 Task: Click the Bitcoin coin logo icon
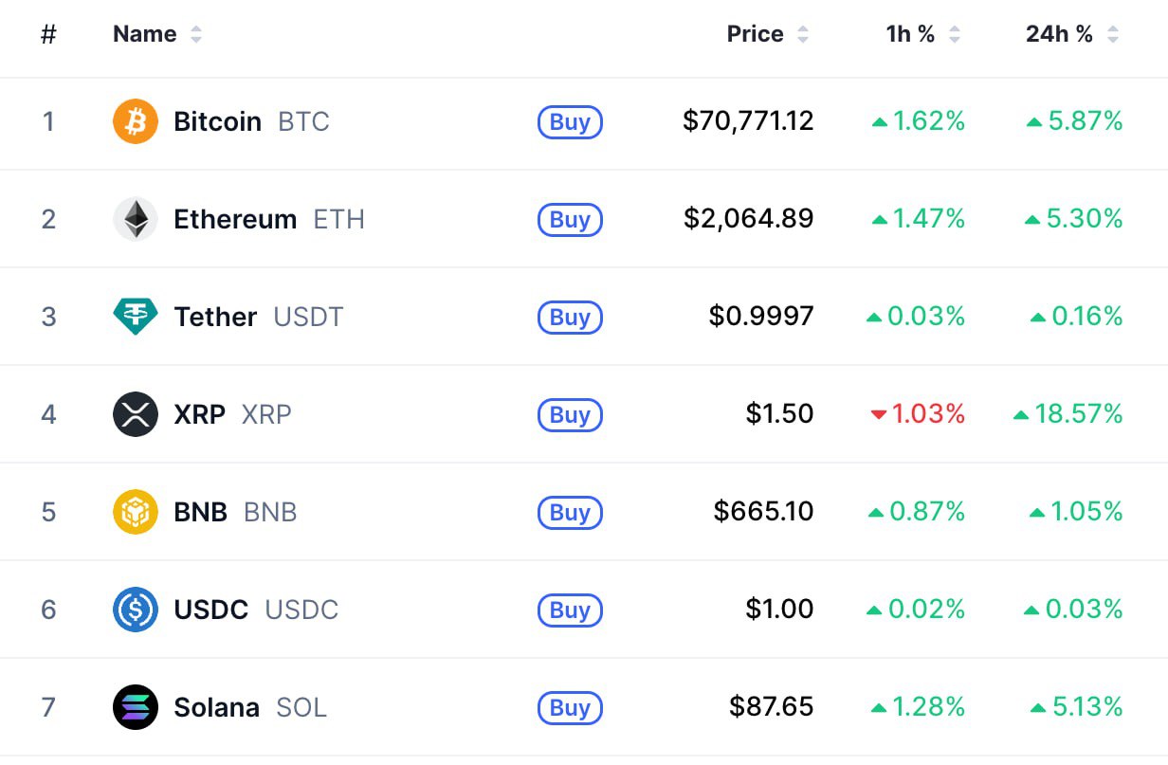click(x=136, y=122)
